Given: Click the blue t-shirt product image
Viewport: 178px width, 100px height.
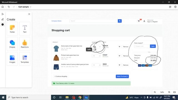Looking at the screenshot, I should point(56,49).
